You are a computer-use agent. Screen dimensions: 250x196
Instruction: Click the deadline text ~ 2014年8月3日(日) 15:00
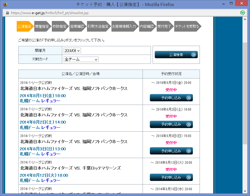point(171,136)
